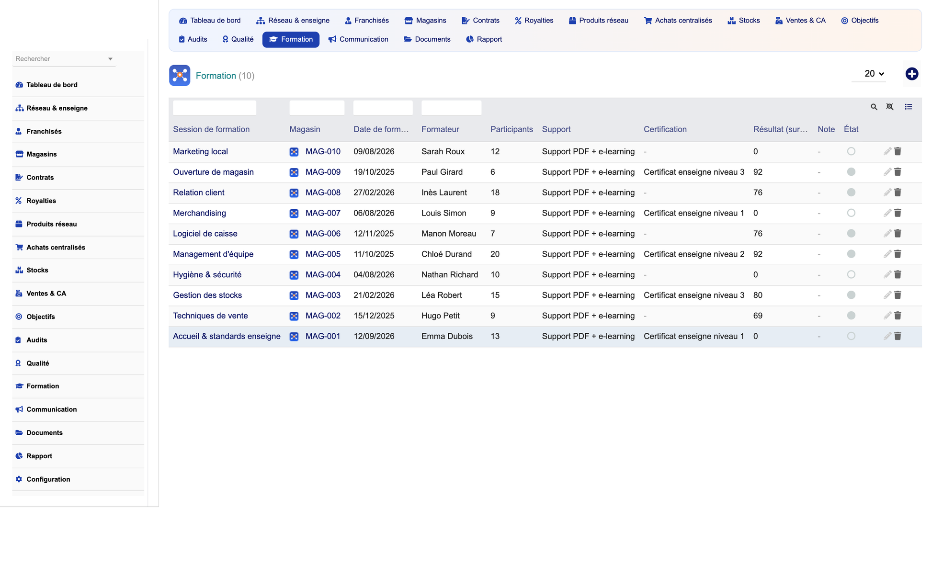The width and height of the screenshot is (932, 577).
Task: Click the formateur name Chloé Durand
Action: tap(446, 254)
